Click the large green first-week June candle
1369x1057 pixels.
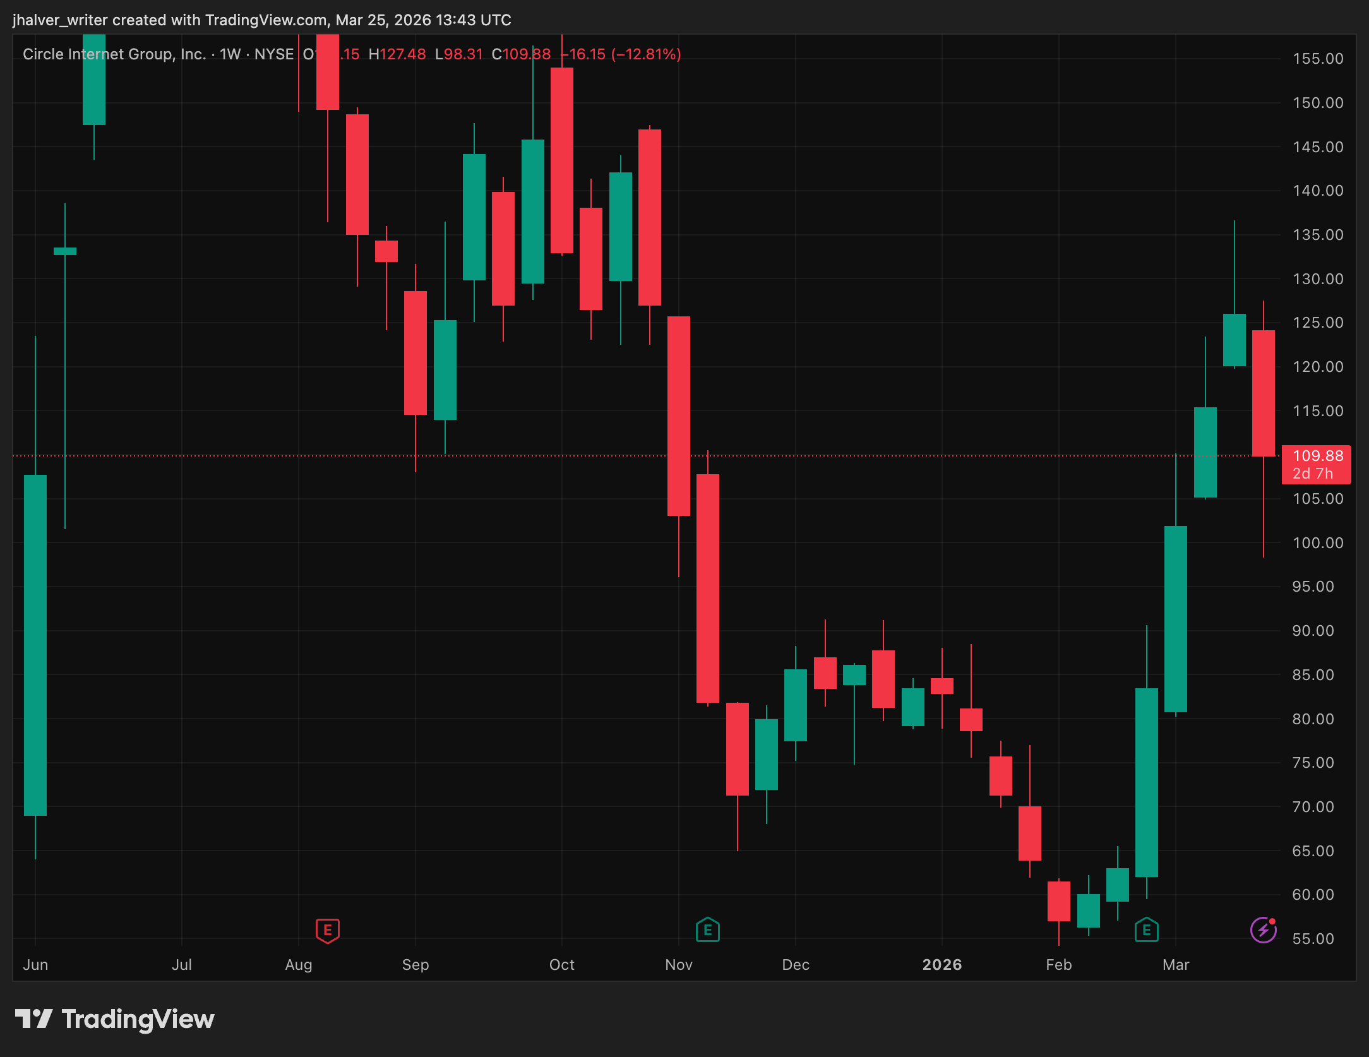[x=35, y=644]
